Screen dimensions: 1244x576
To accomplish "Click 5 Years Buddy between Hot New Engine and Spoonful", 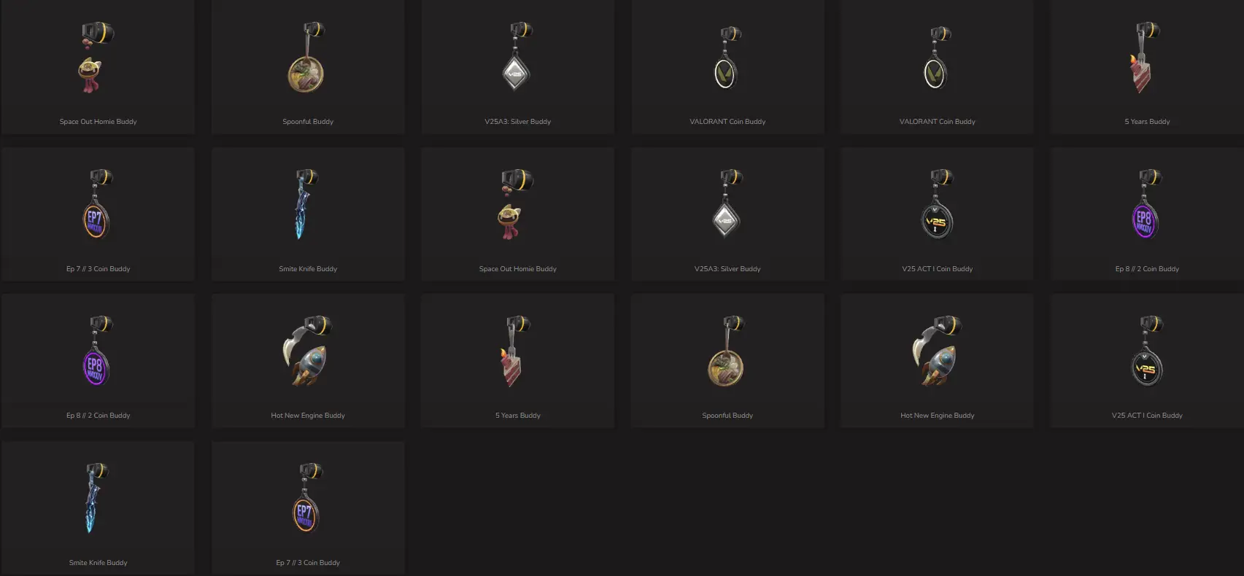I will pos(517,361).
